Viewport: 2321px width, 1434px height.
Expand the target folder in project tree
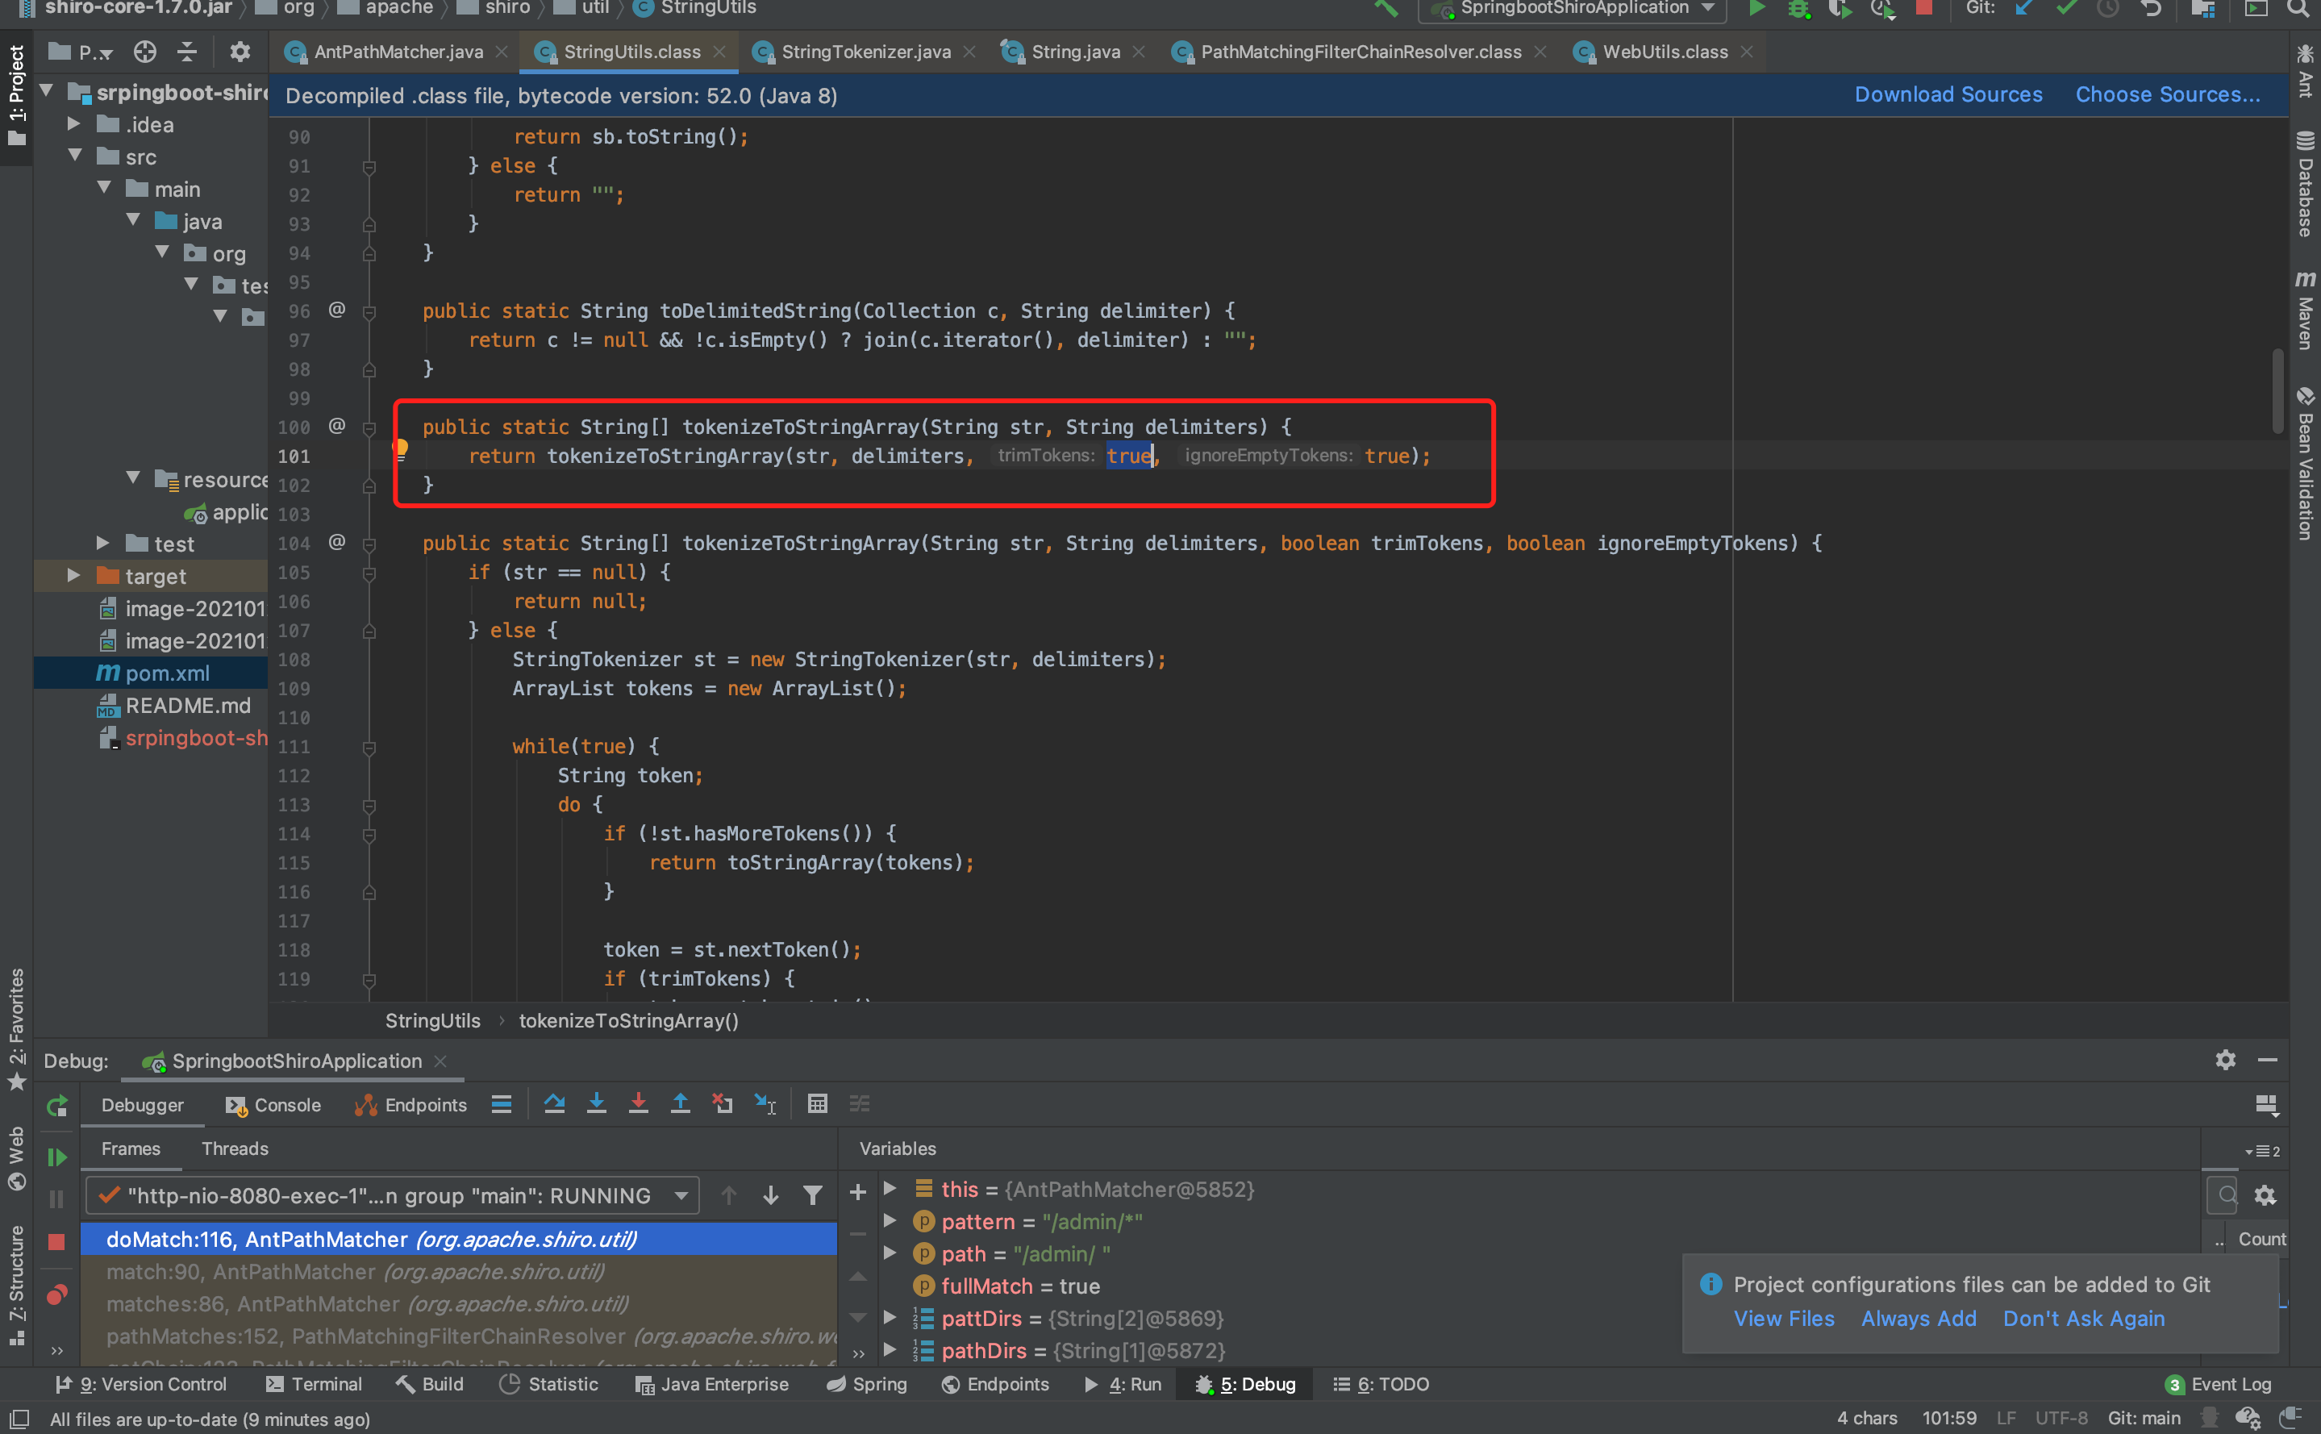74,576
